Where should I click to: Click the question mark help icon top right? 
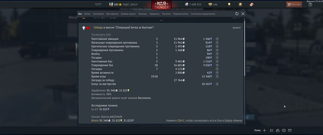310,4
